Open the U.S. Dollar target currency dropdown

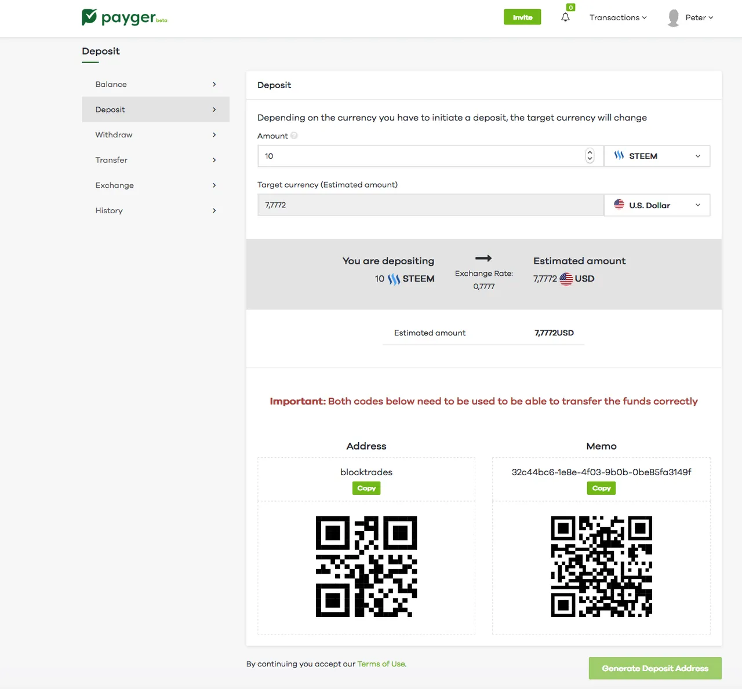pyautogui.click(x=657, y=205)
